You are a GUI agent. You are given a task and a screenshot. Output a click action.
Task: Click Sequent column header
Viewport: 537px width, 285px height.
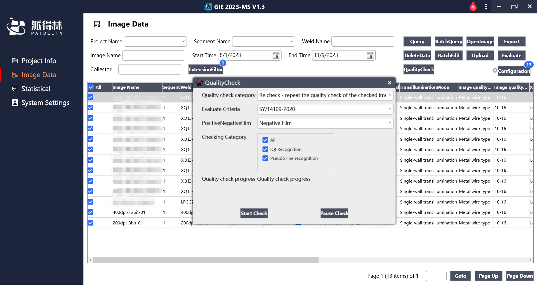pyautogui.click(x=171, y=87)
